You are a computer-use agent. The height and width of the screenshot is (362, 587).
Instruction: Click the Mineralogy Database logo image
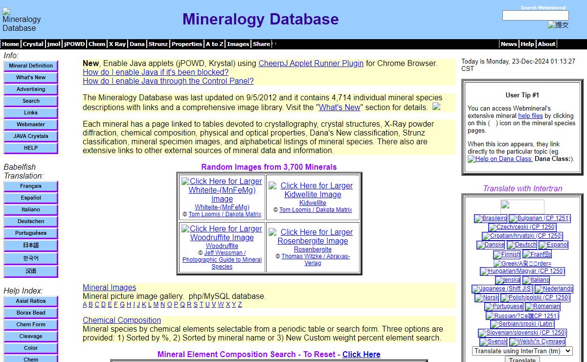click(x=22, y=20)
